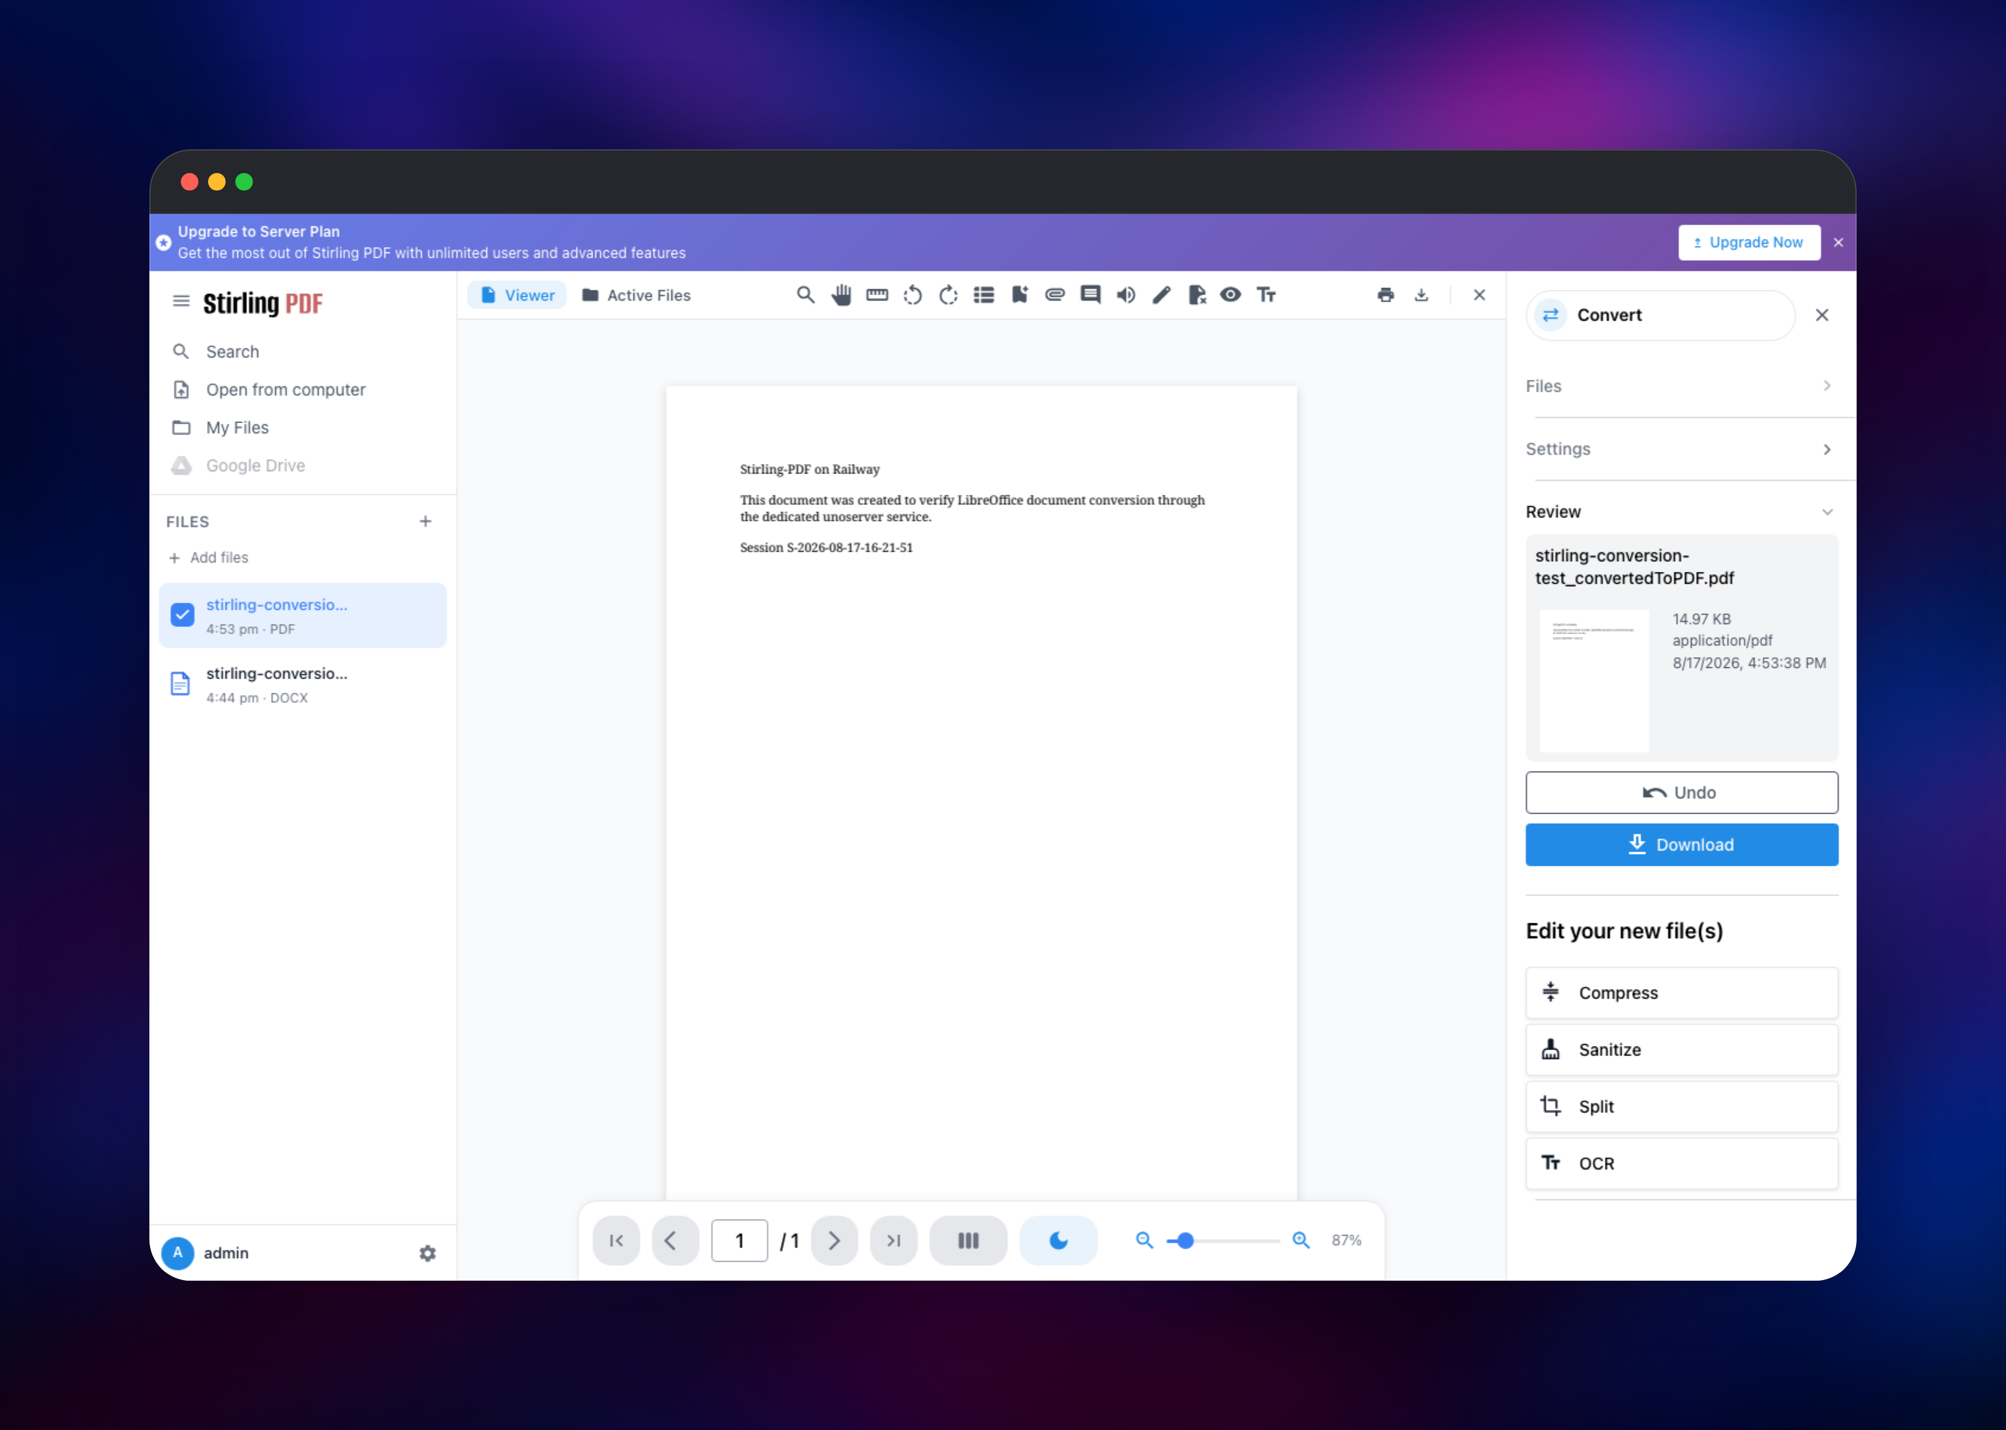This screenshot has height=1430, width=2006.
Task: Click the stirling-conversion-test_convertedToPDF.pdf filename
Action: click(1634, 567)
